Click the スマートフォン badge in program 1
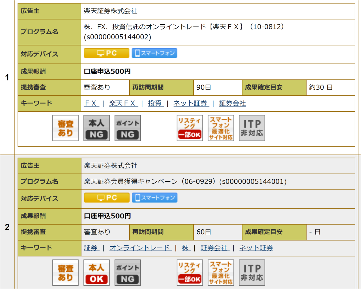Viewport: 361px width, 289px height. (x=154, y=53)
